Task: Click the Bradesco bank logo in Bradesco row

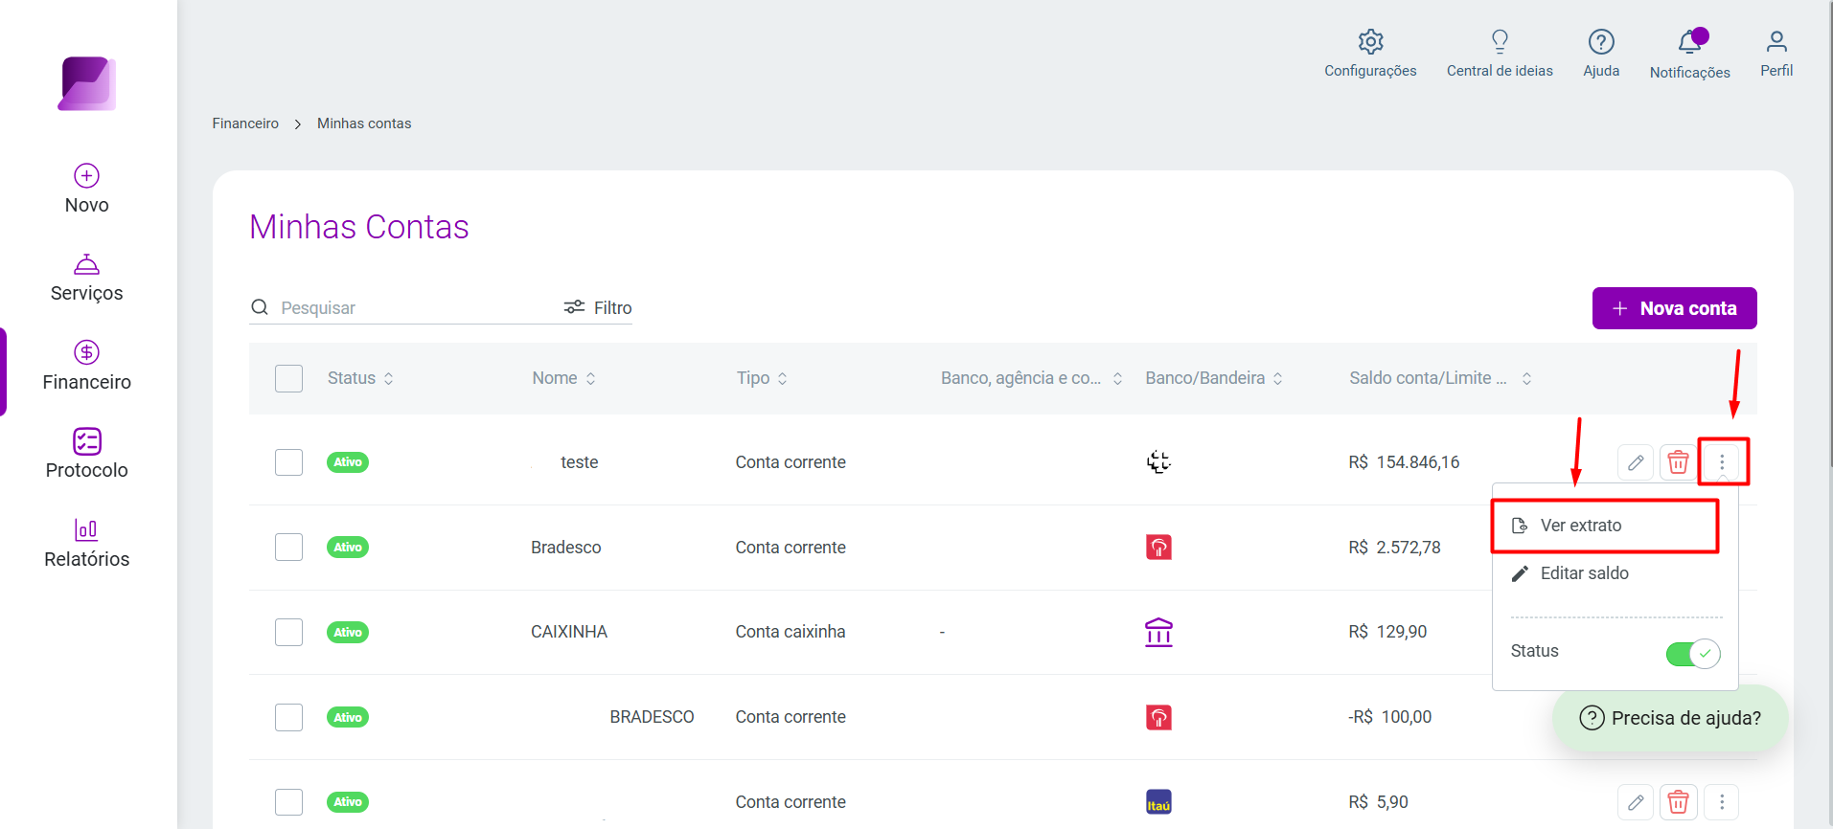Action: coord(1159,548)
